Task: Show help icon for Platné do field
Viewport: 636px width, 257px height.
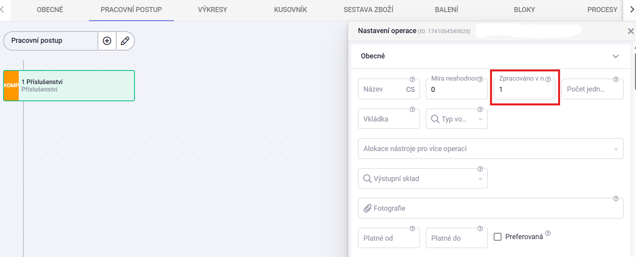Action: point(480,229)
